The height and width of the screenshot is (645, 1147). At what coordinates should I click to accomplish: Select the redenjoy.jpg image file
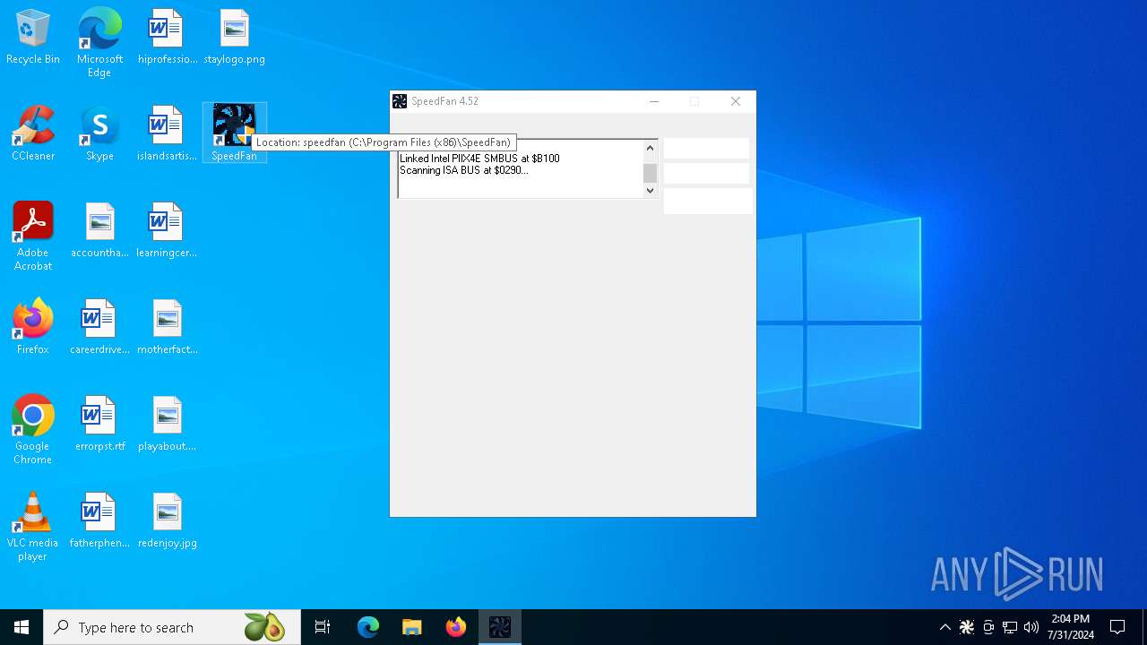167,520
